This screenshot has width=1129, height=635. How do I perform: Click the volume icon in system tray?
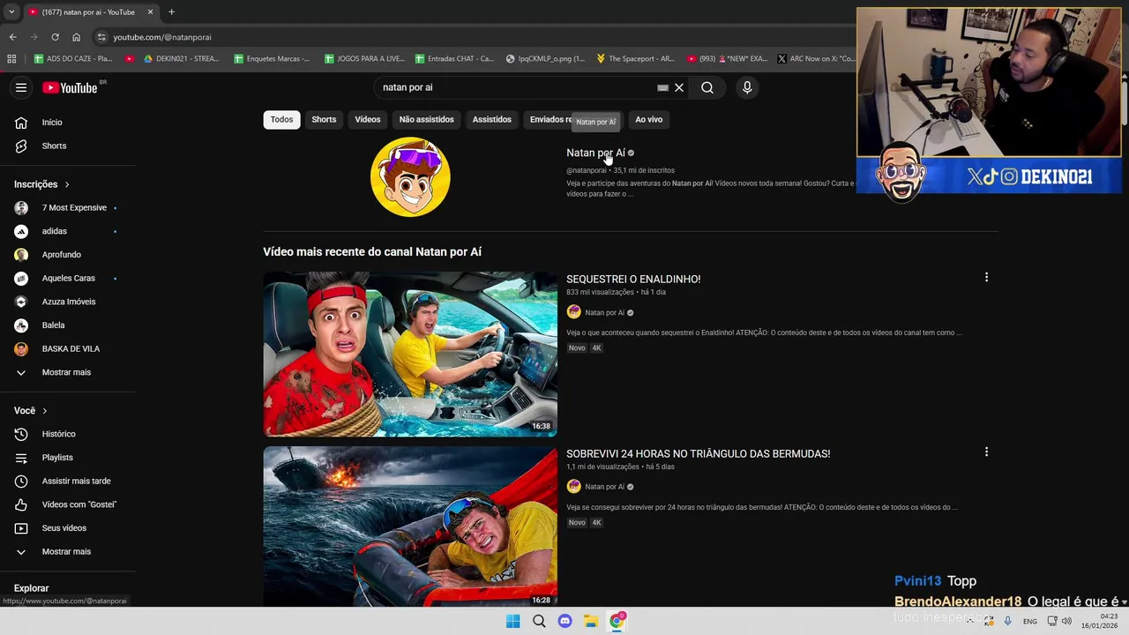(1066, 621)
